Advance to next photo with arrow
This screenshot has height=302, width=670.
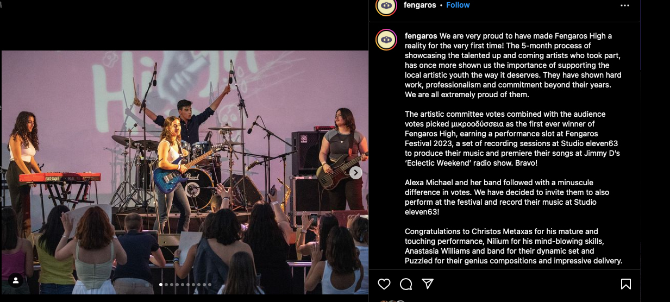click(x=355, y=173)
